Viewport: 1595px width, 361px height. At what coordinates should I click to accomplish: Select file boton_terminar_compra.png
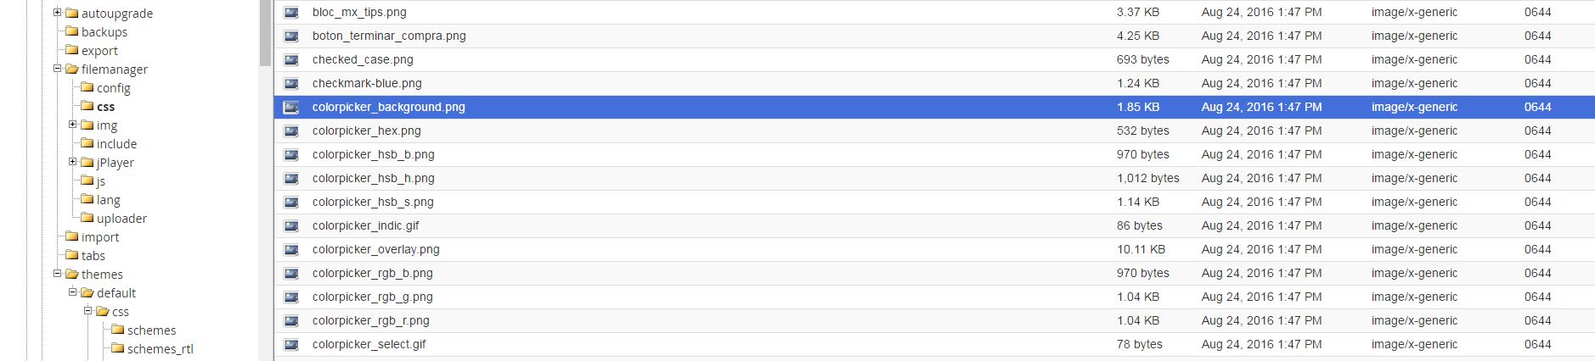coord(389,36)
